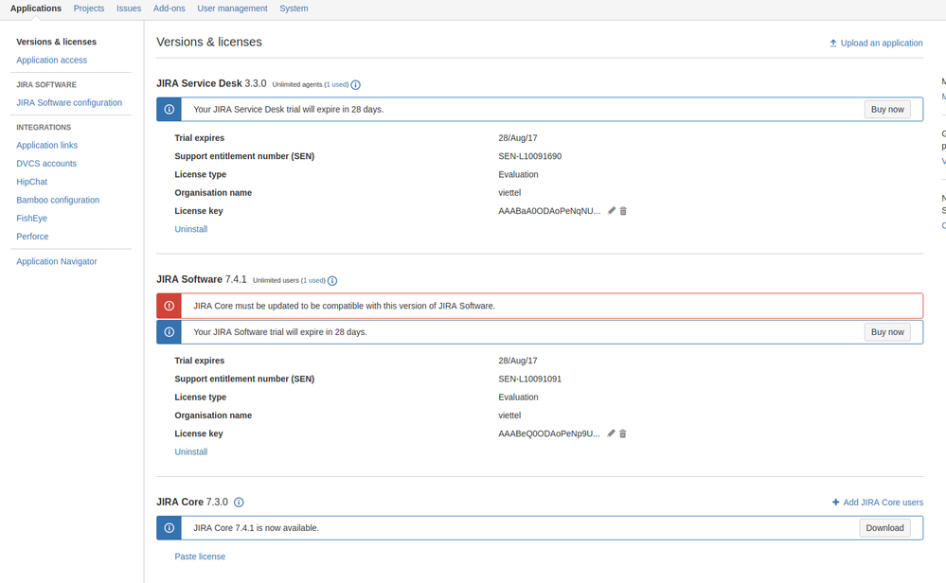The width and height of the screenshot is (946, 583).
Task: Download JIRA Core 7.4.1 update
Action: coord(884,528)
